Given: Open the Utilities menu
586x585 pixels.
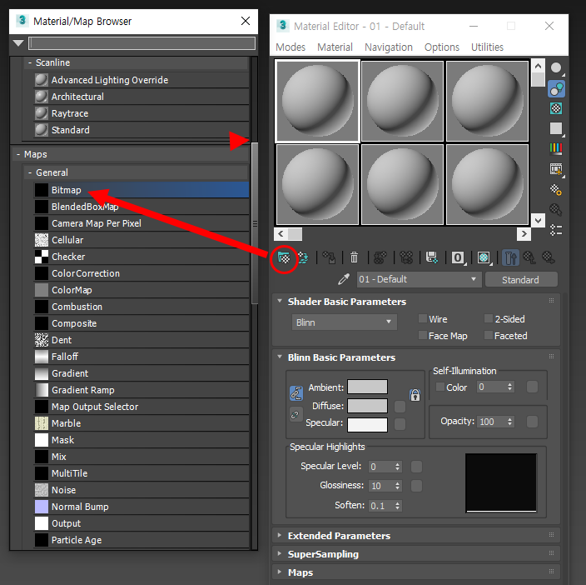Looking at the screenshot, I should [487, 47].
